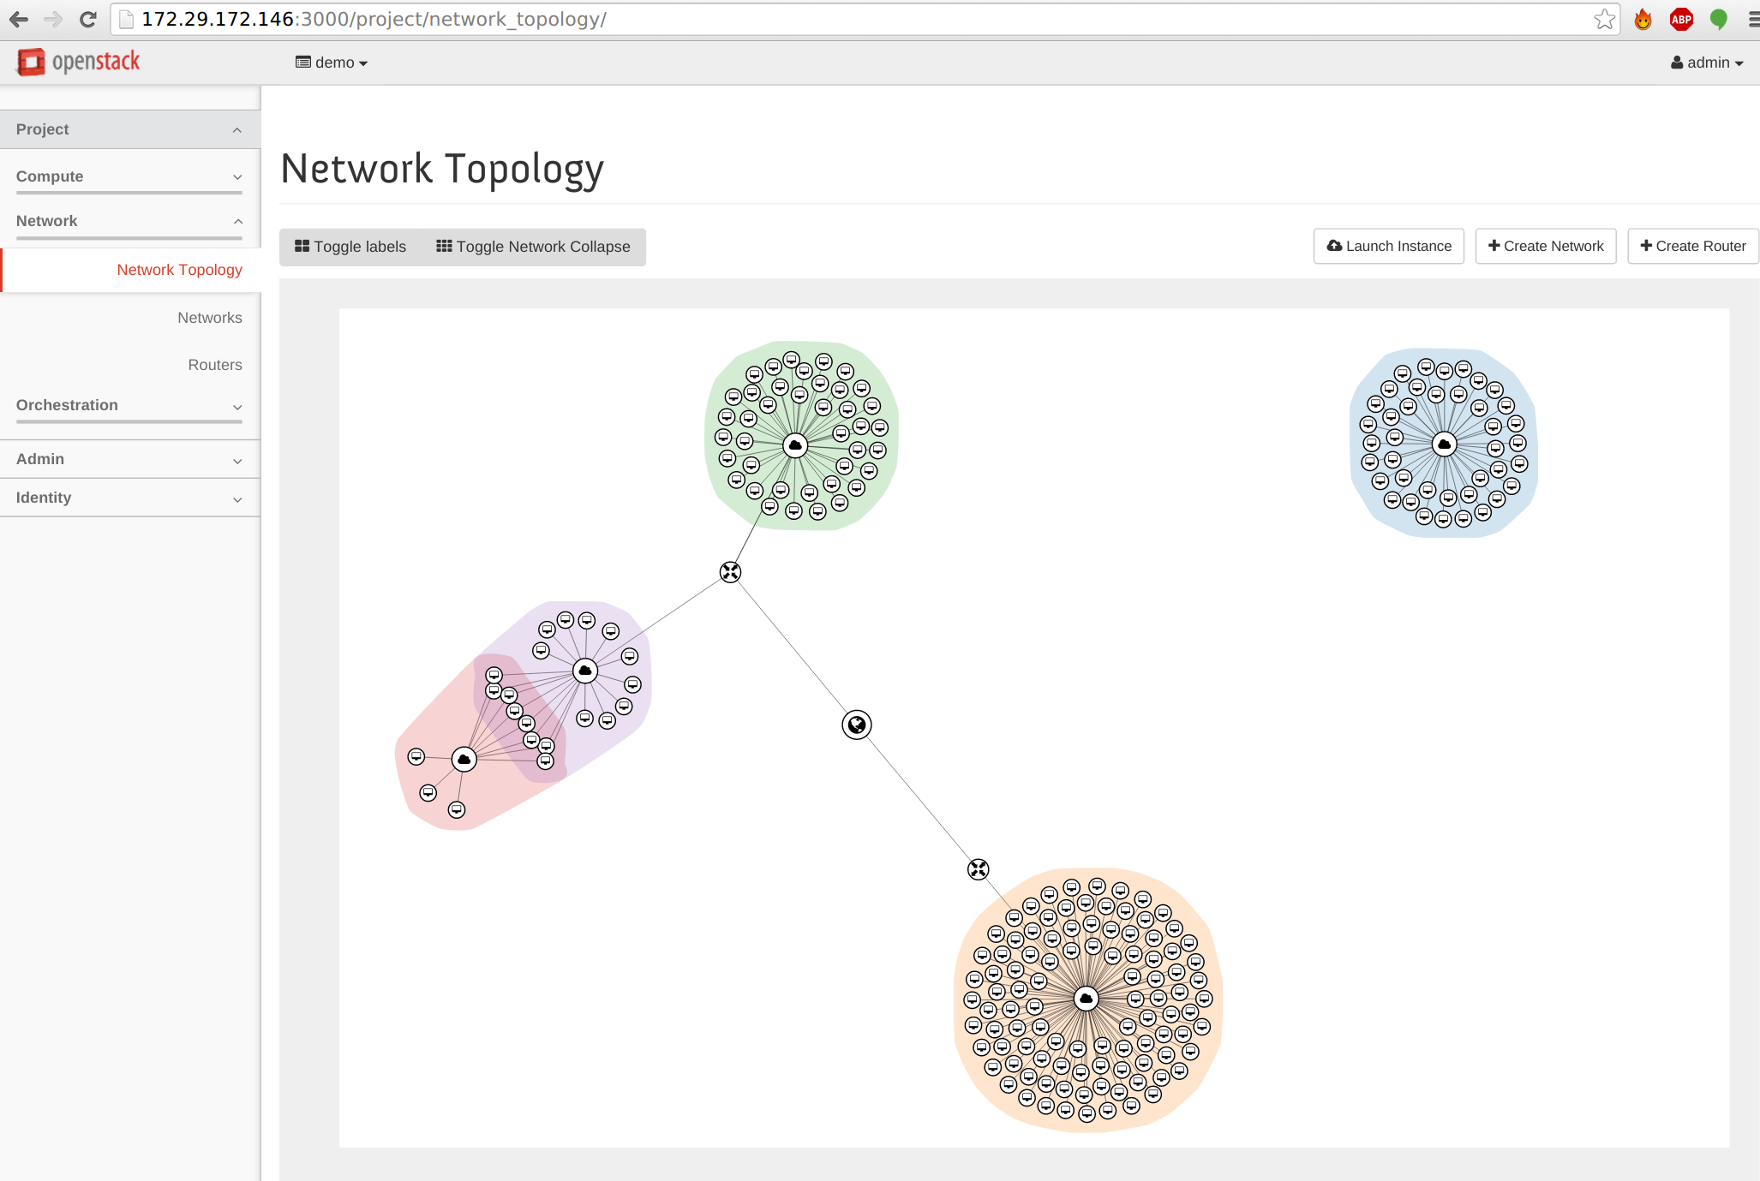
Task: Open the Networks sidebar item
Action: click(x=209, y=318)
